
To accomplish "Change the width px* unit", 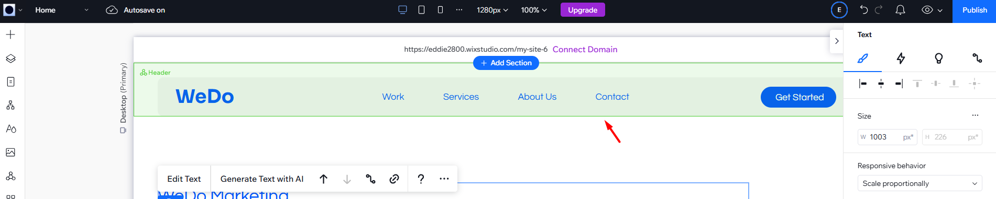I will tap(908, 137).
